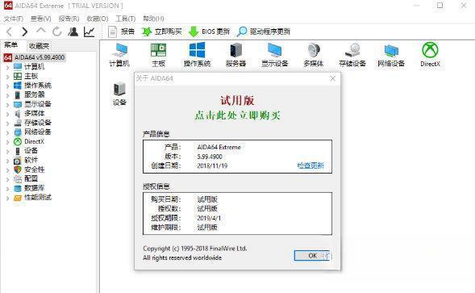Open 显示设备 display icon in main pane
The image size is (475, 293).
point(275,55)
